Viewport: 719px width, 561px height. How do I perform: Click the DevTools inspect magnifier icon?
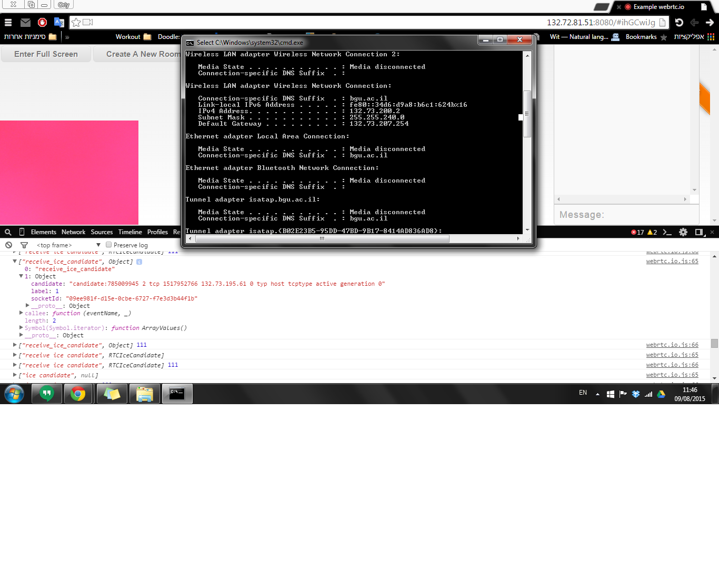8,232
